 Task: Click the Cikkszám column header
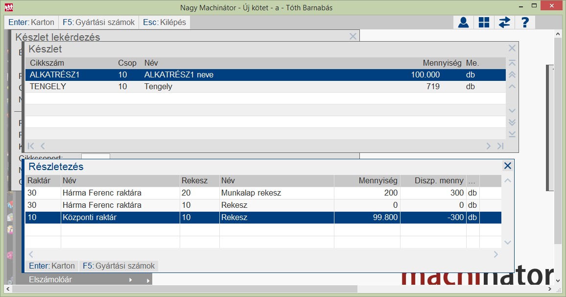point(47,63)
